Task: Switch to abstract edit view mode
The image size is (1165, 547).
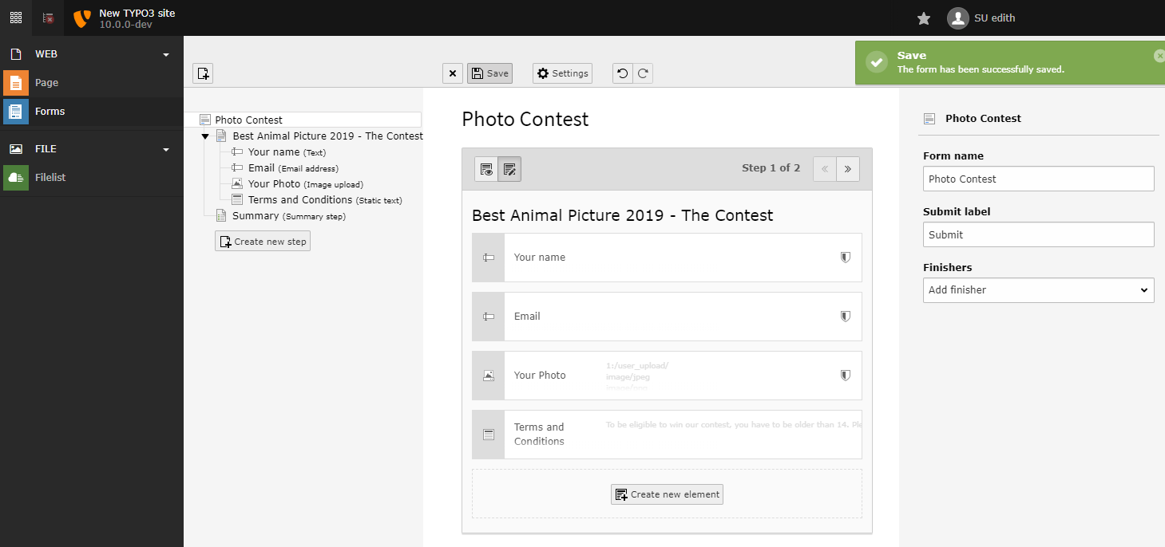Action: 509,169
